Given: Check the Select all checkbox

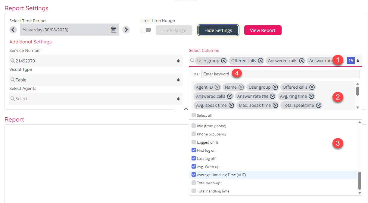Looking at the screenshot, I should 194,115.
